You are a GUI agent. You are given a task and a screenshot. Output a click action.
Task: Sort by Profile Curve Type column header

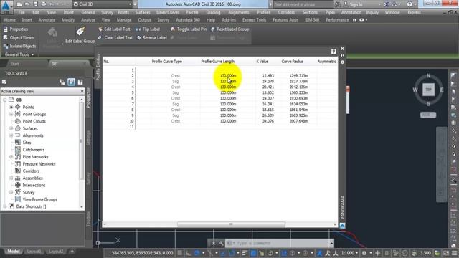[166, 62]
